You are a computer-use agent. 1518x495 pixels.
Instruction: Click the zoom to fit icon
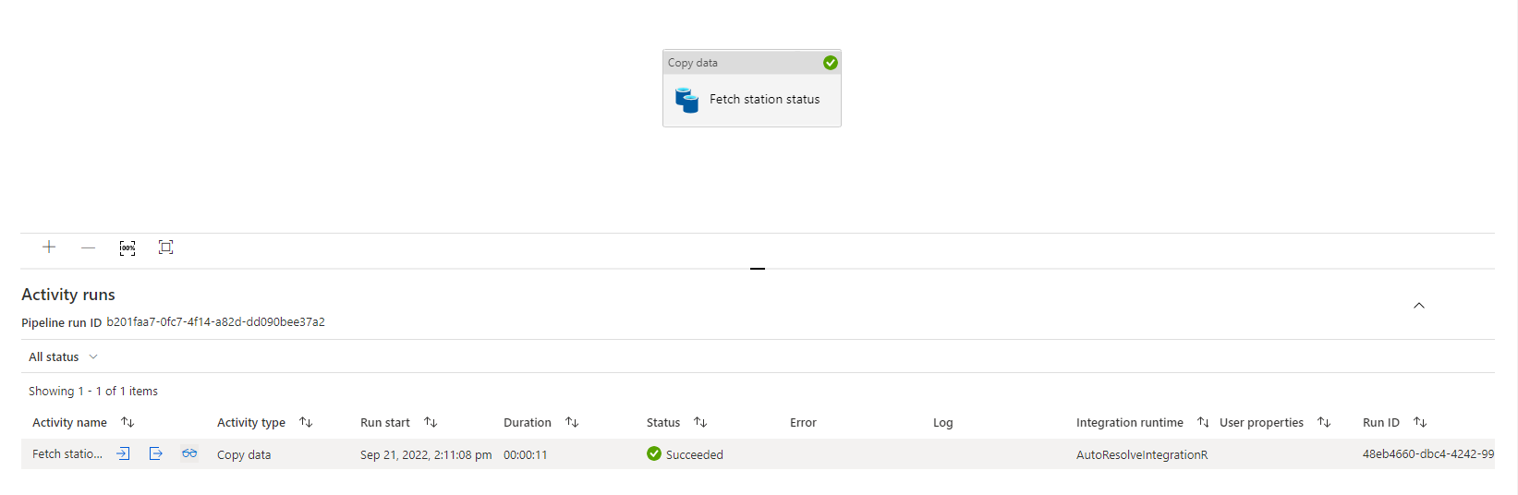[165, 247]
